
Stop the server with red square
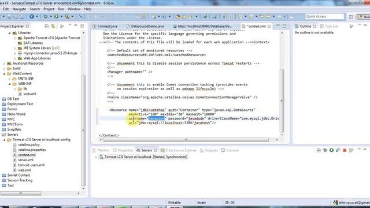point(345,150)
